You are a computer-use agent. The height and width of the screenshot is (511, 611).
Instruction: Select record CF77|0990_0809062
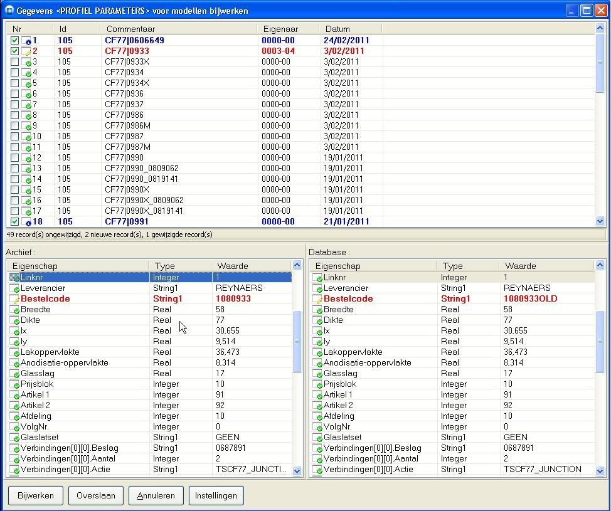(x=141, y=168)
